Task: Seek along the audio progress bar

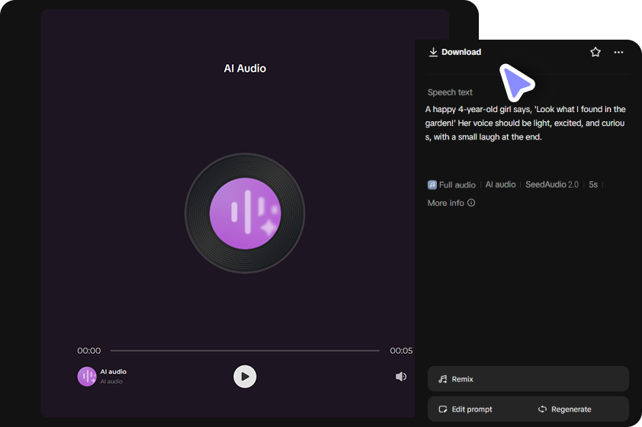Action: pyautogui.click(x=245, y=351)
